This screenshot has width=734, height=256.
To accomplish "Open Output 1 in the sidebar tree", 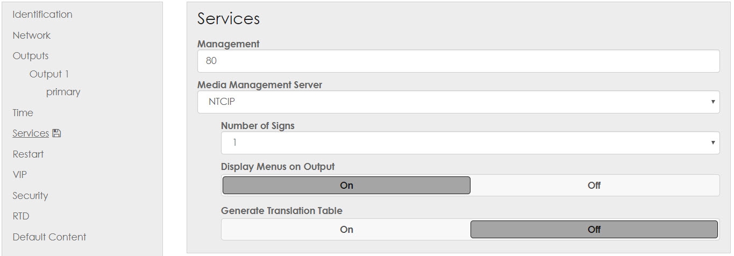I will [x=49, y=74].
